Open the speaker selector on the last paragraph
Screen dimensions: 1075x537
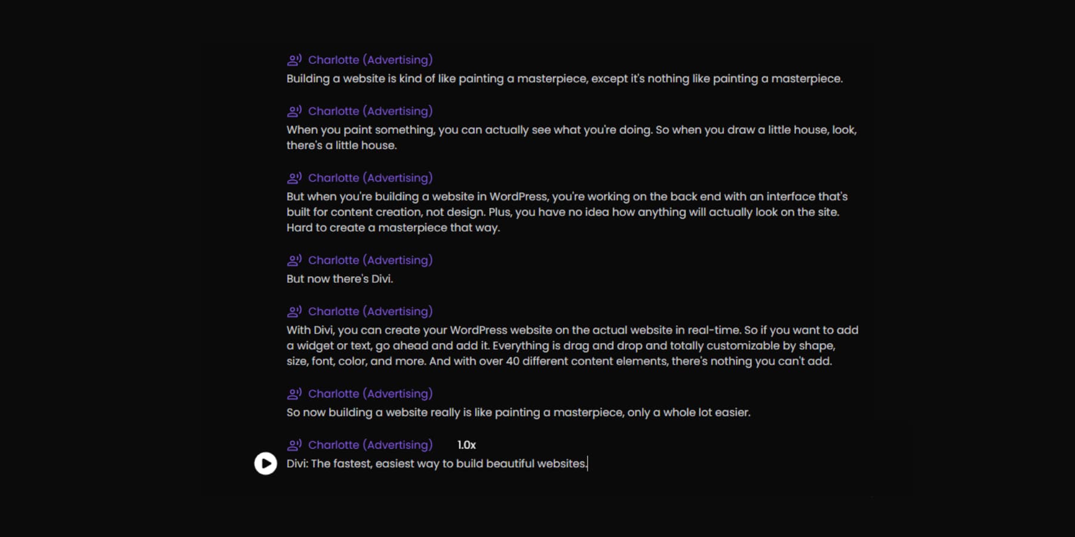pyautogui.click(x=370, y=445)
